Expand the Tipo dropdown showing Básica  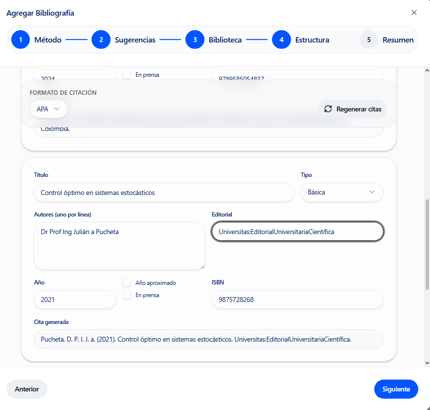click(x=341, y=192)
